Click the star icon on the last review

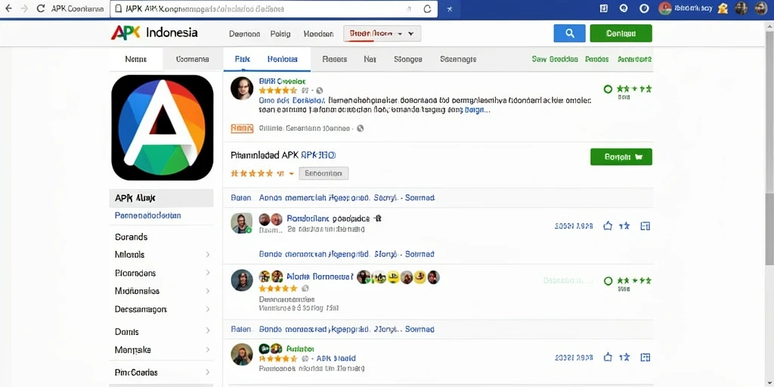625,357
